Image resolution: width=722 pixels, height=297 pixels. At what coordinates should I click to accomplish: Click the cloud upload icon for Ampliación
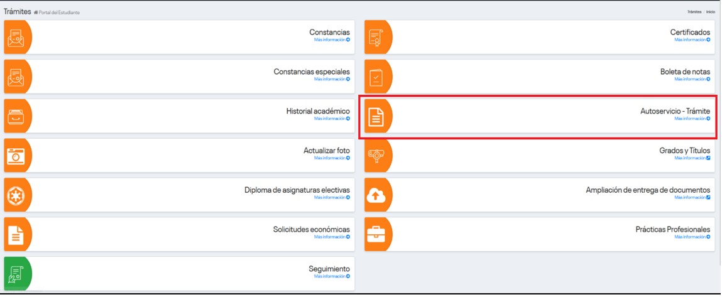point(376,195)
